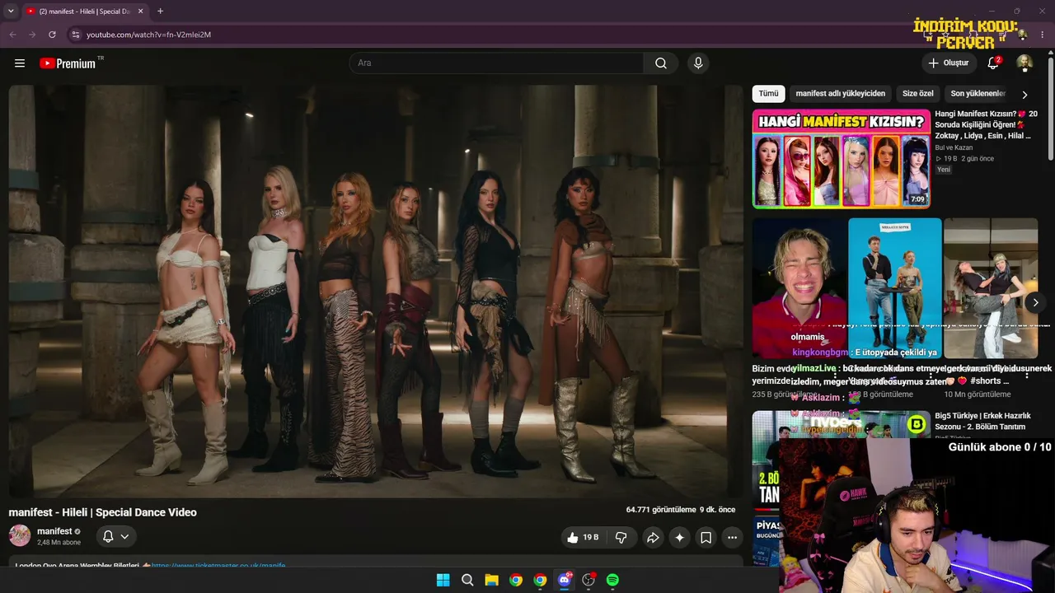This screenshot has width=1055, height=593.
Task: Click the Oluştur create button
Action: [x=948, y=63]
